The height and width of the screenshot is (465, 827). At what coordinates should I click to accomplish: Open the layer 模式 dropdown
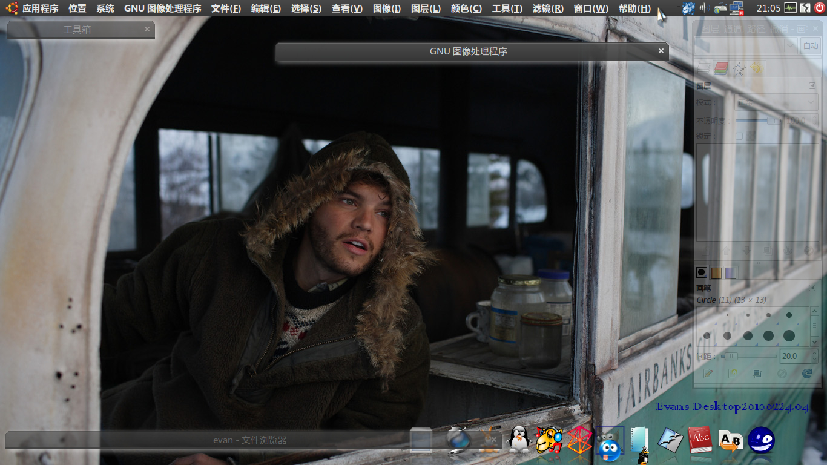pyautogui.click(x=776, y=102)
